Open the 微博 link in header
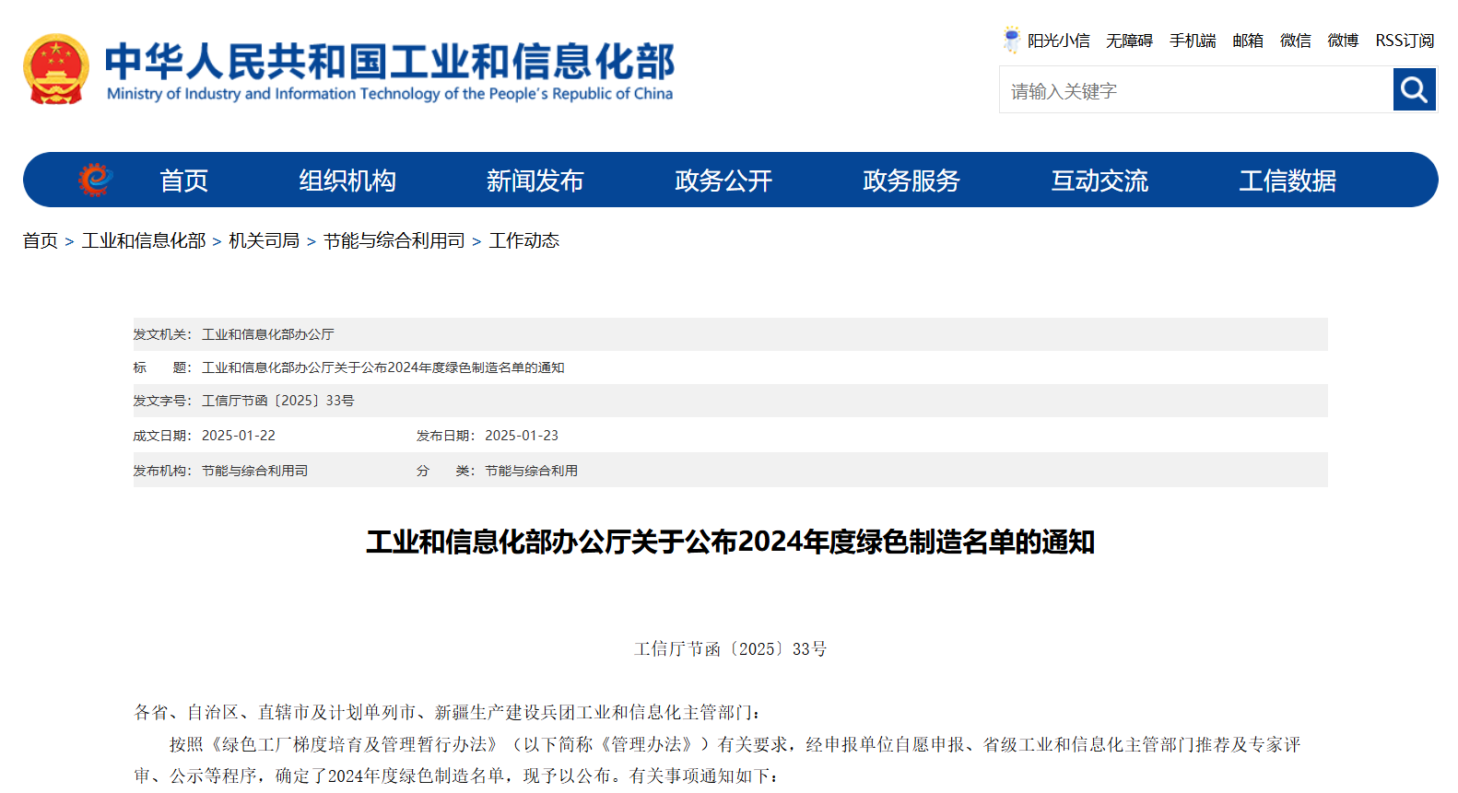The width and height of the screenshot is (1458, 793). point(1343,41)
